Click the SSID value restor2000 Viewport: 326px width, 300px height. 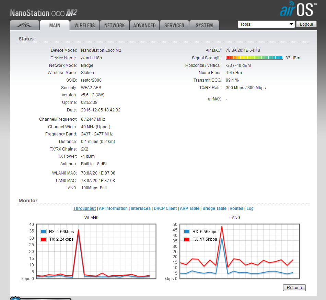91,80
